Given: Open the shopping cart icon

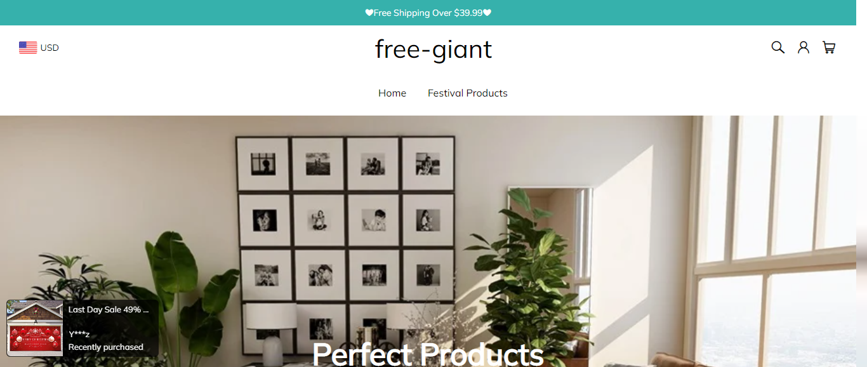Looking at the screenshot, I should (x=829, y=47).
